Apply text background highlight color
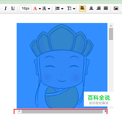The height and width of the screenshot is (114, 122). (x=44, y=8)
